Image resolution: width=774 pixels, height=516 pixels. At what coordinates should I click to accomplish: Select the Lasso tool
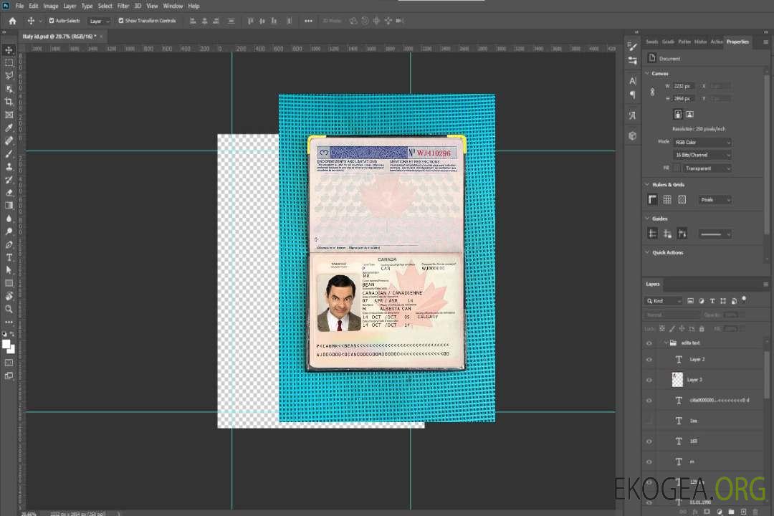pos(9,75)
